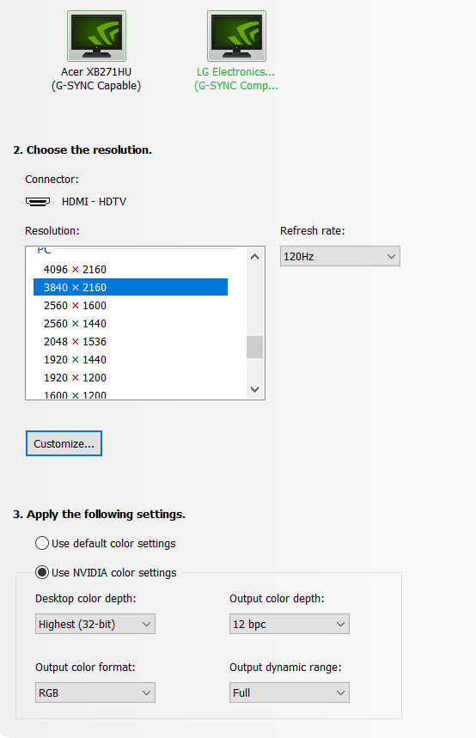Image resolution: width=476 pixels, height=738 pixels.
Task: Click the resolution list scroll up arrow
Action: coord(254,257)
